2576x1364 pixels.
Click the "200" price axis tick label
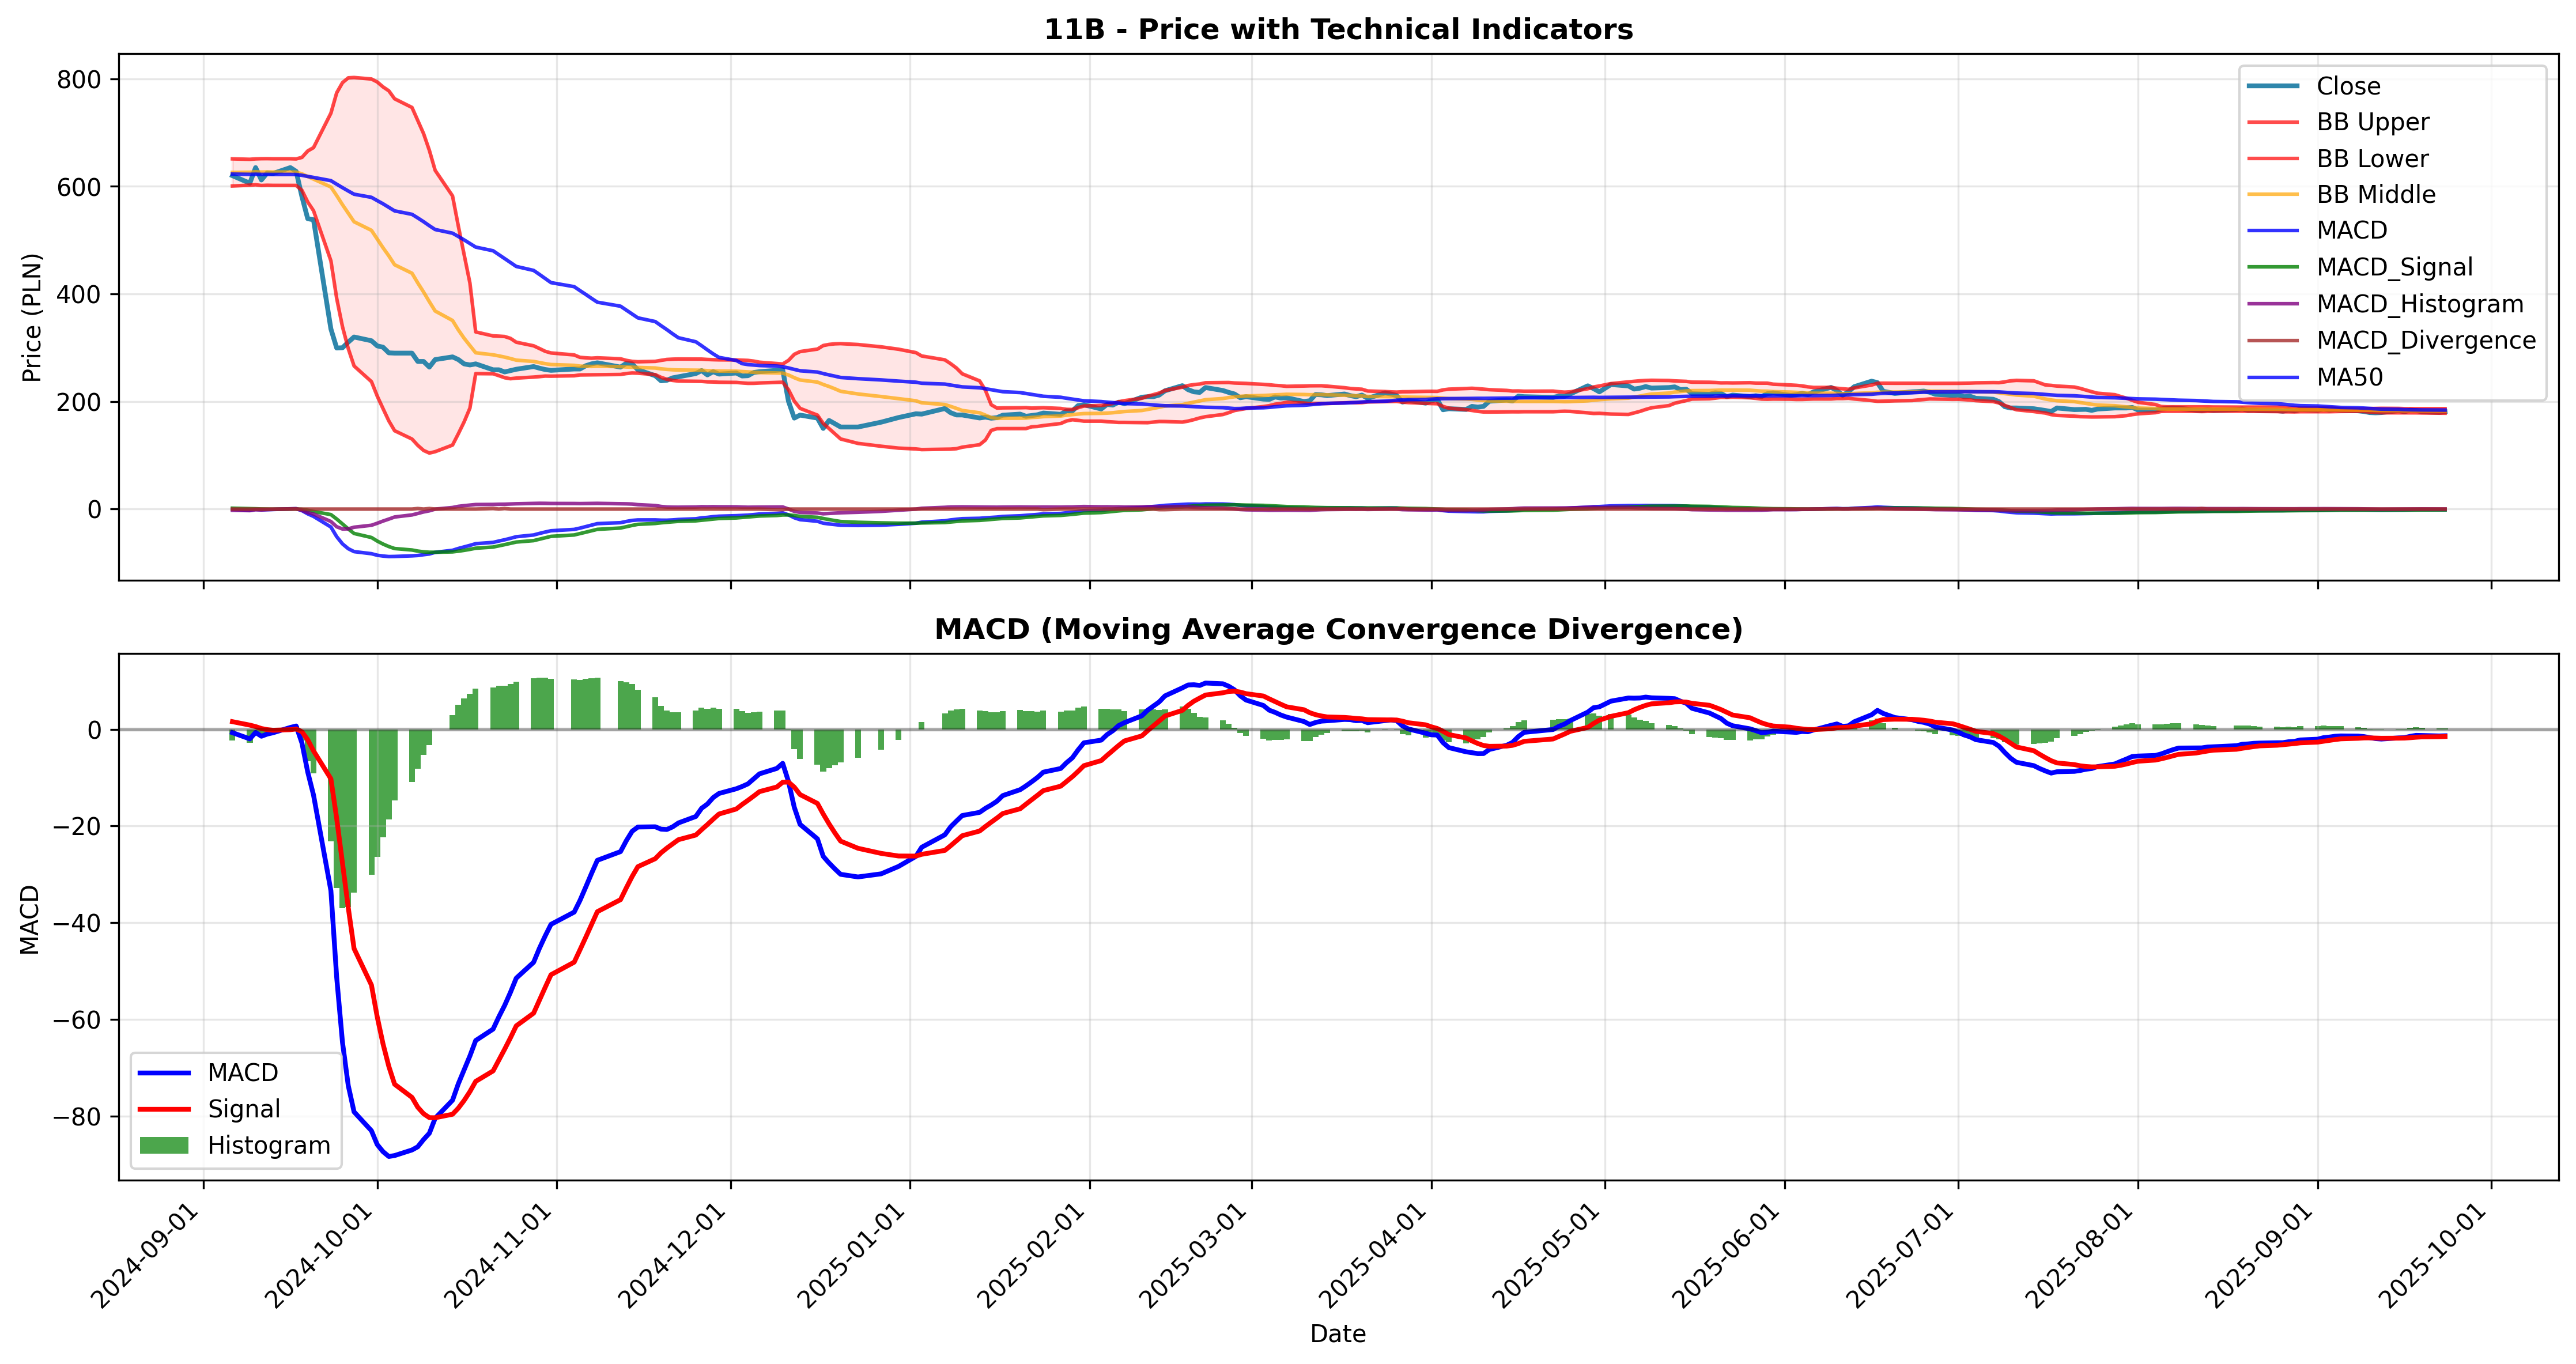tap(80, 402)
